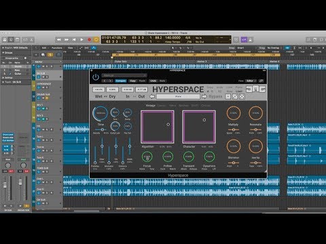The height and width of the screenshot is (244, 326).
Task: Click the Character XY pad
Action: (x=199, y=127)
